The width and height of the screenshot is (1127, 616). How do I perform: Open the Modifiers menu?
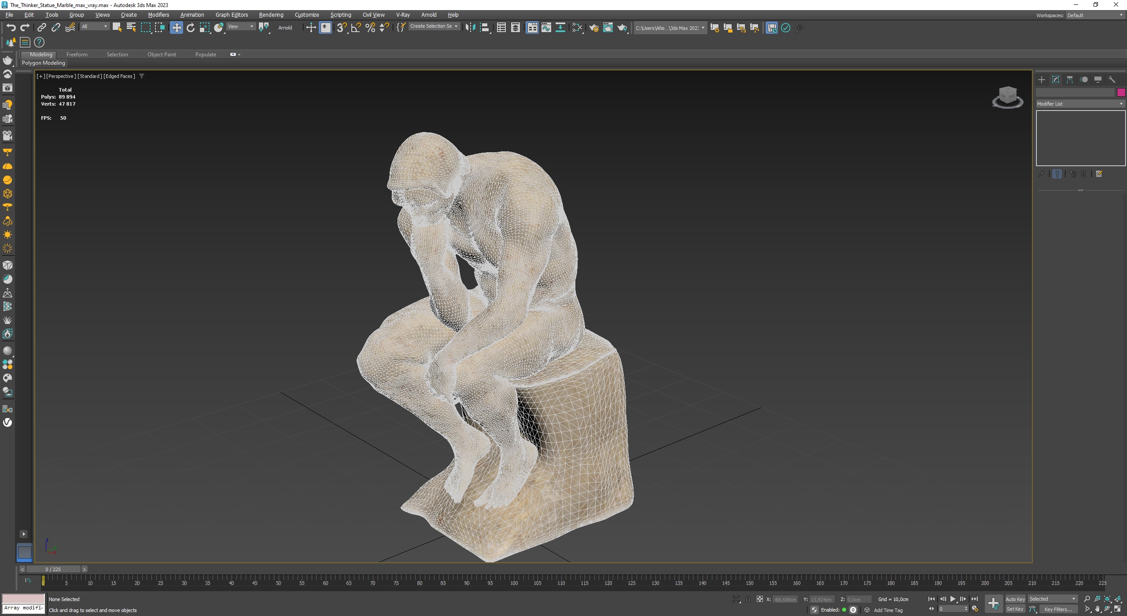point(158,15)
